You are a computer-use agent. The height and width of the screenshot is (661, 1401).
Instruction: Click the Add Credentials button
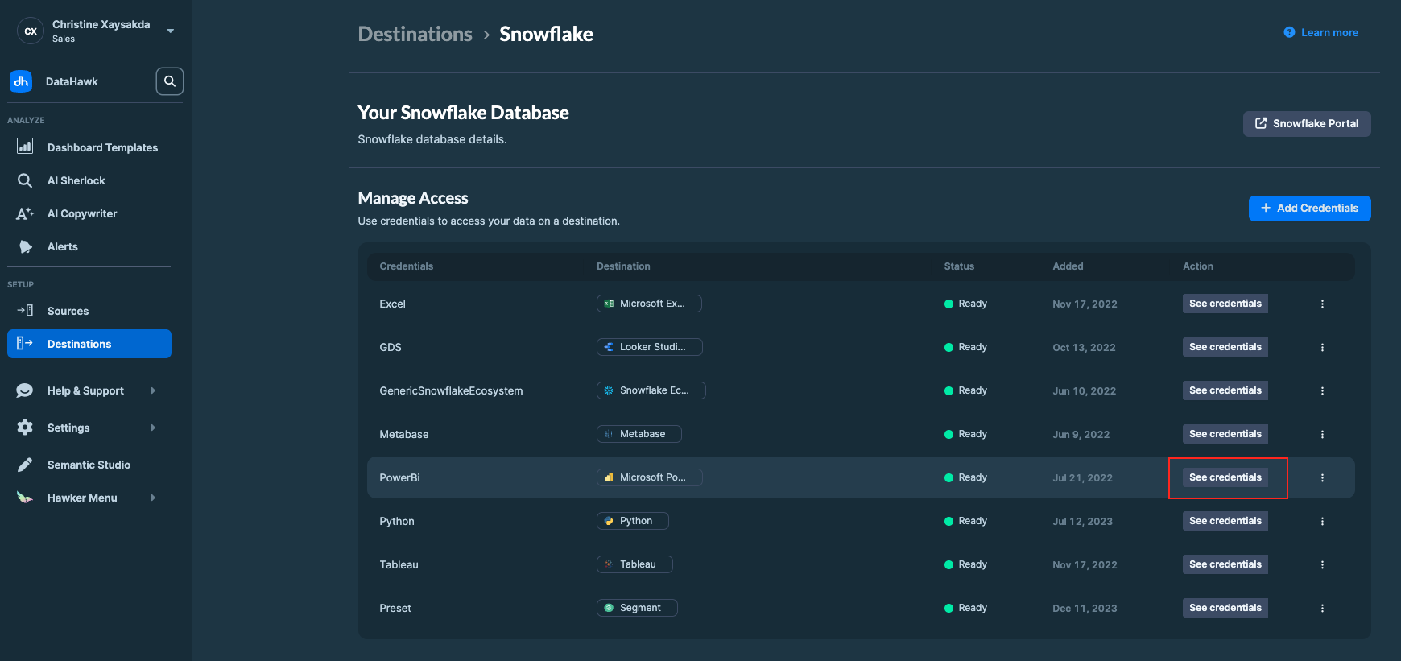pyautogui.click(x=1310, y=208)
